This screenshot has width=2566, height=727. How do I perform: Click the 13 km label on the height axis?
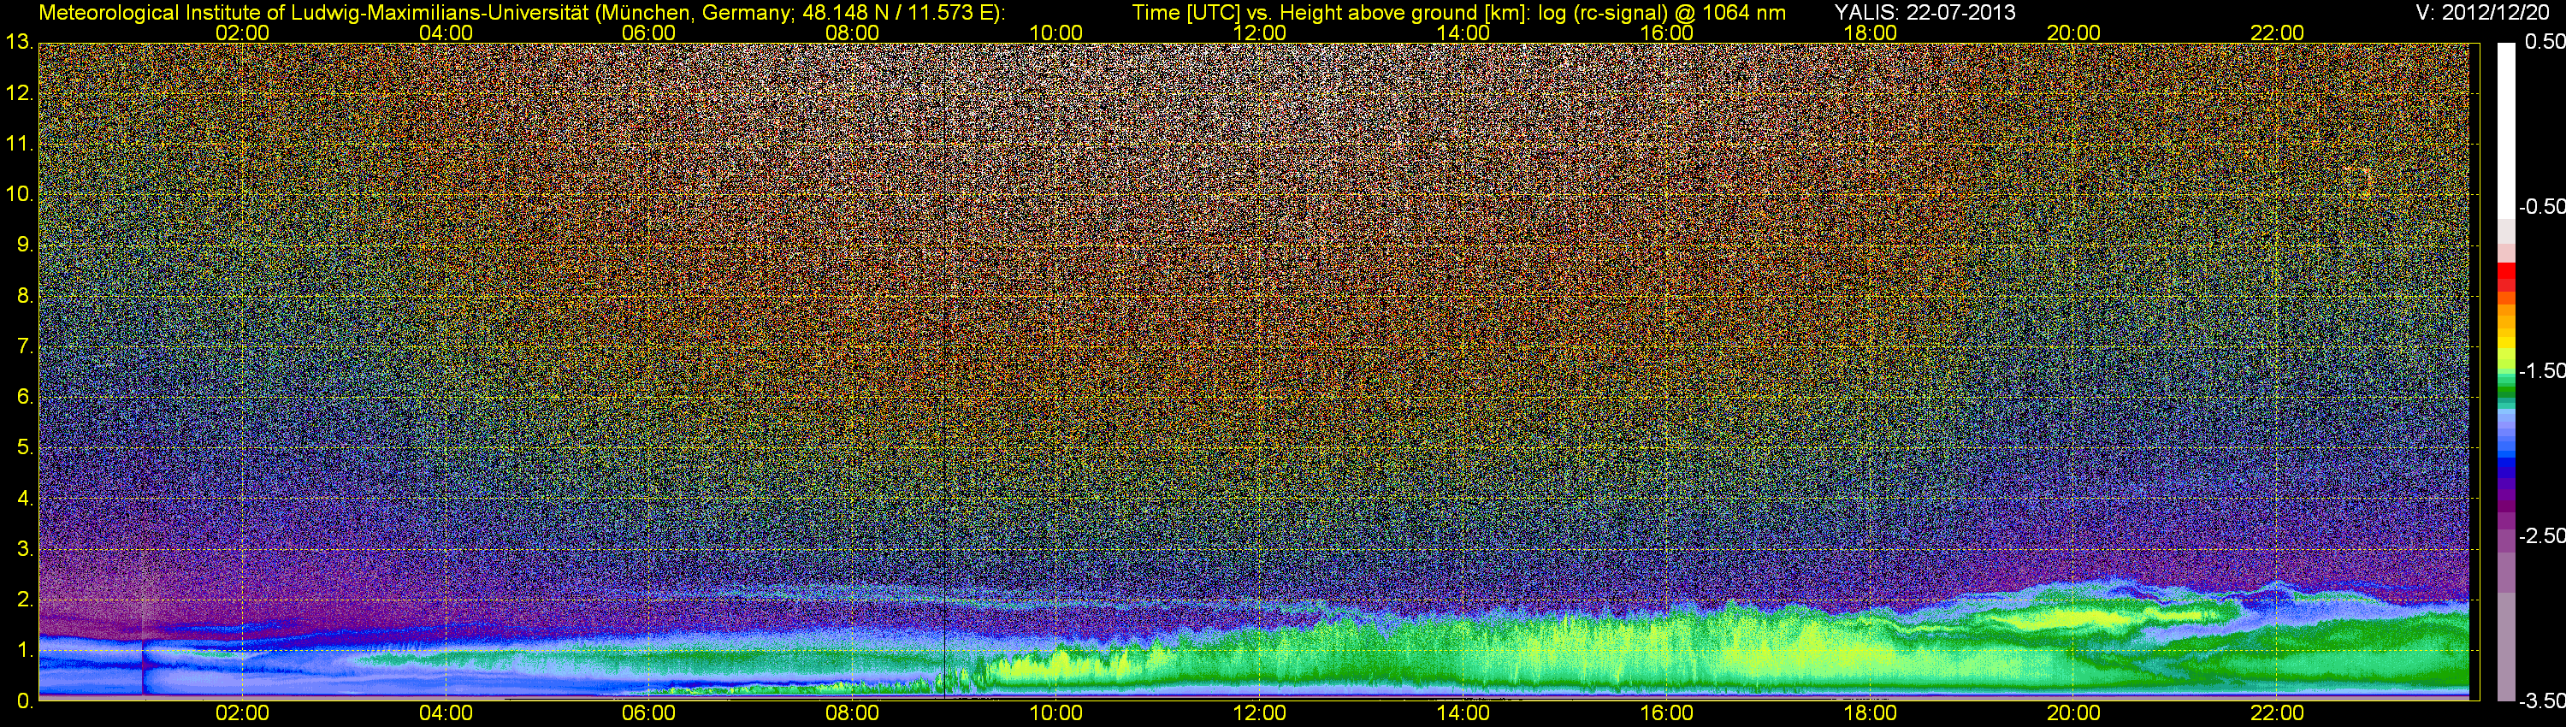click(x=19, y=43)
